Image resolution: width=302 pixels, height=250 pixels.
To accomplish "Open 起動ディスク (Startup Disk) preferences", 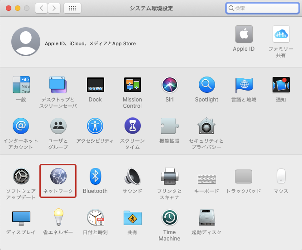I will point(206,217).
